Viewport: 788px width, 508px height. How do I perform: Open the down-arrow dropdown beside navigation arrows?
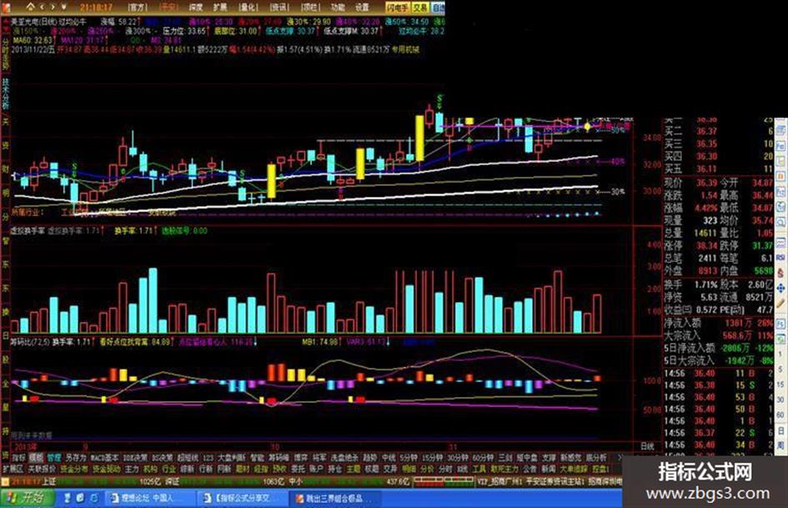click(x=64, y=7)
